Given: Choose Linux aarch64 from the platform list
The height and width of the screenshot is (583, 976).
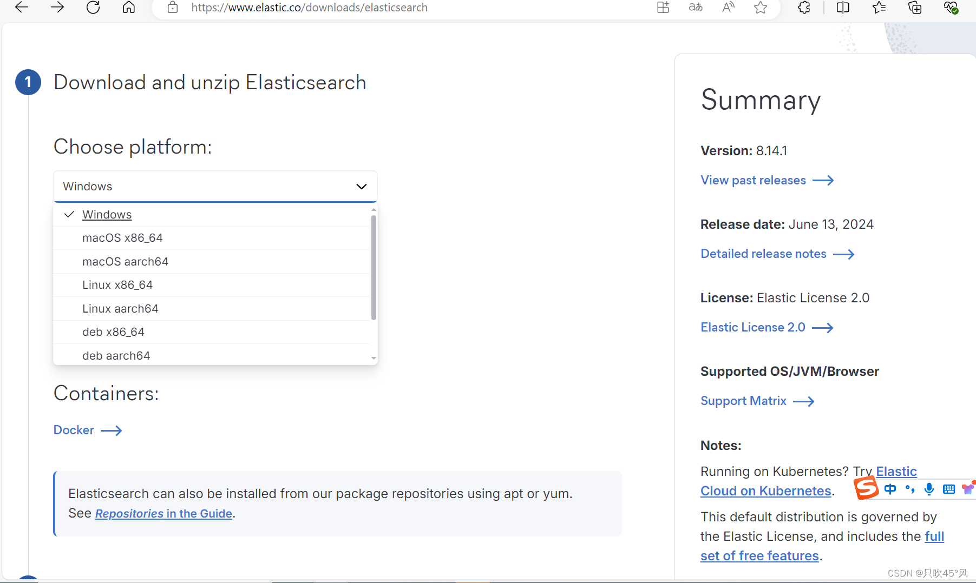Looking at the screenshot, I should (x=212, y=309).
